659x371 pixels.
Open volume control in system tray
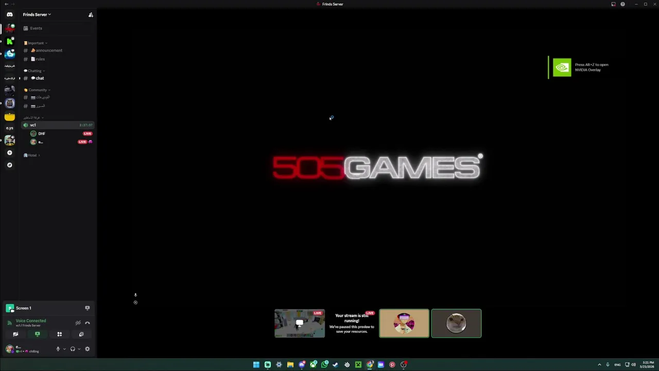coord(633,365)
